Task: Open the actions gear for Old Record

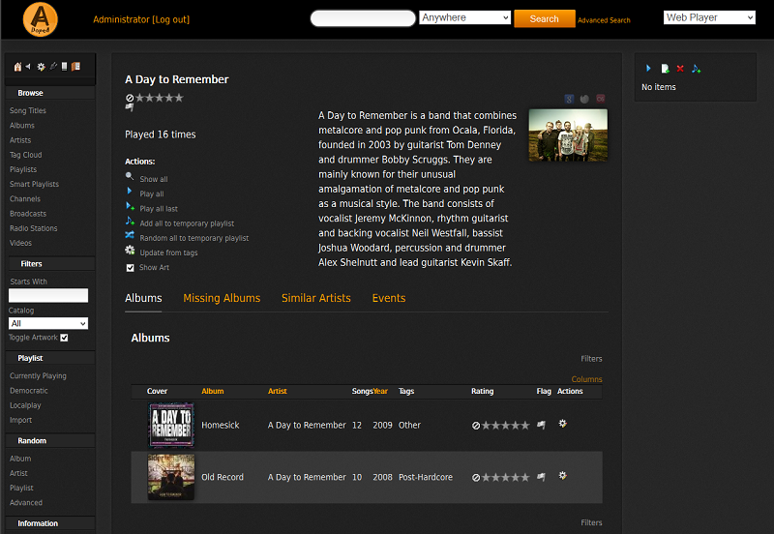Action: tap(562, 476)
